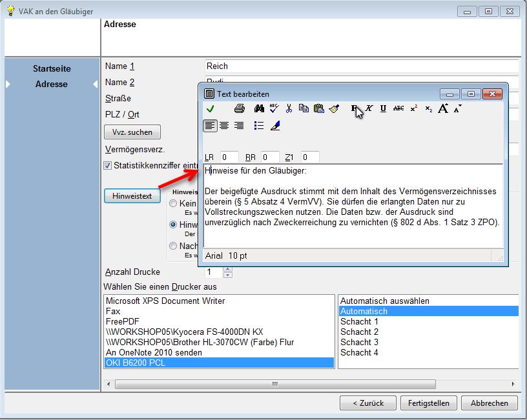This screenshot has width=527, height=420.
Task: Apply italic formatting with the K icon
Action: (369, 109)
